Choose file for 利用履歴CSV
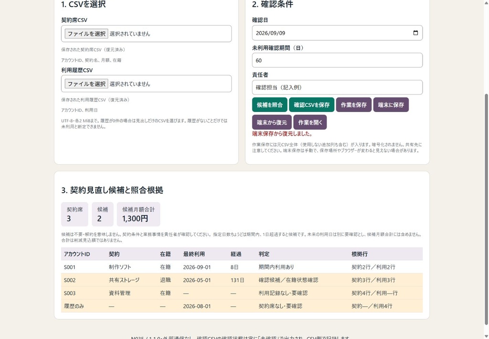Viewport: 489px width, 339px height. [86, 84]
